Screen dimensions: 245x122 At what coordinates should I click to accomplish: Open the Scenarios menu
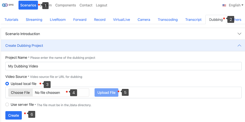(28, 5)
